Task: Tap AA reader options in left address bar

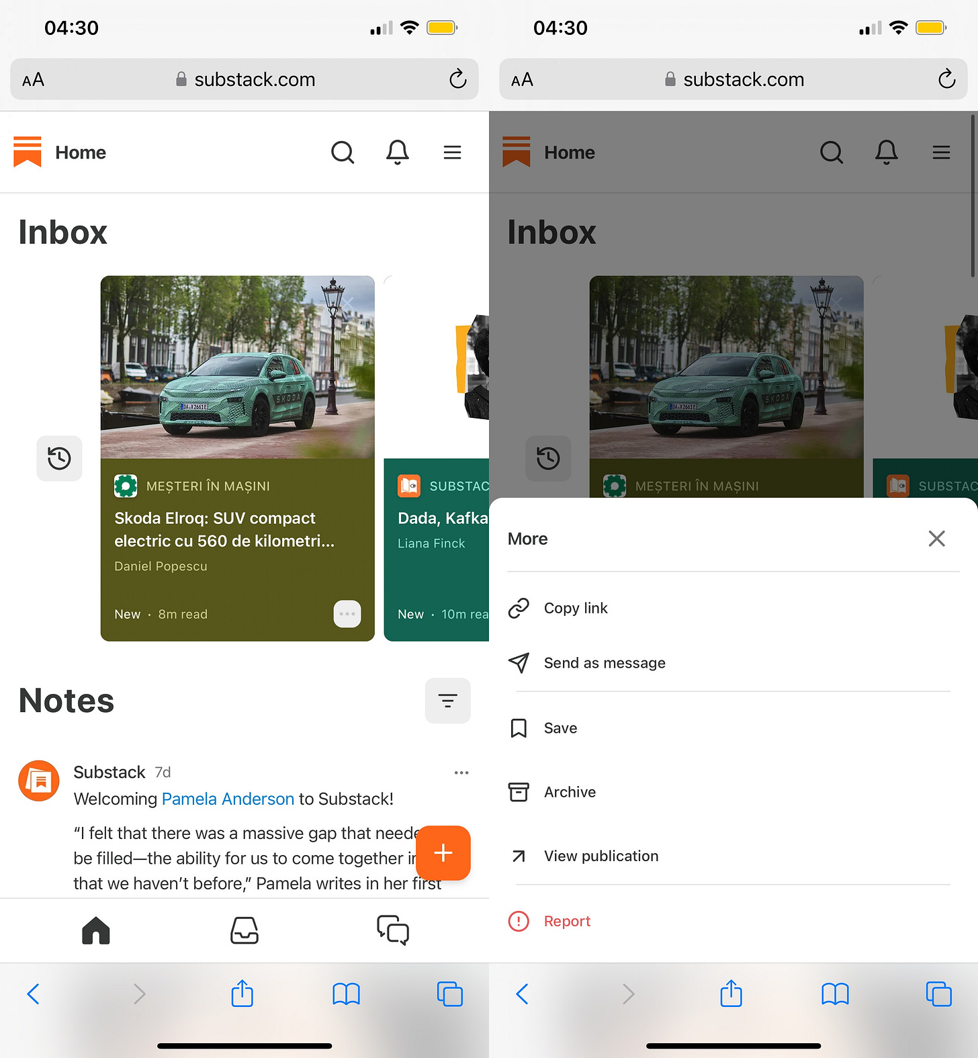Action: point(34,80)
